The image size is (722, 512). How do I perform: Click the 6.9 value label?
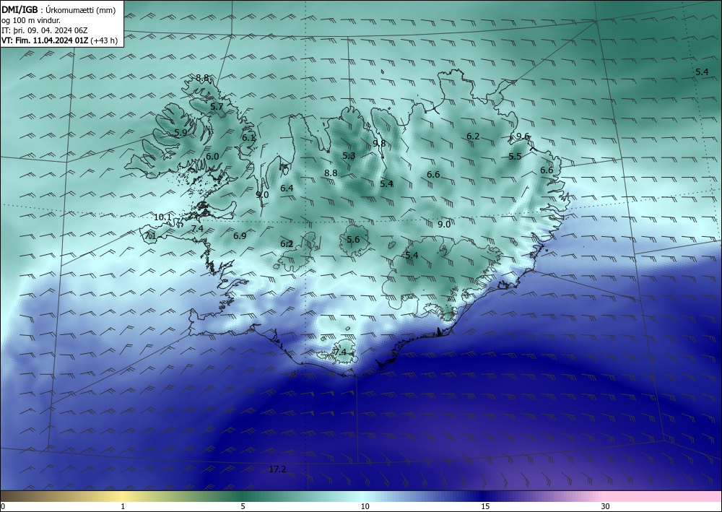click(x=240, y=235)
